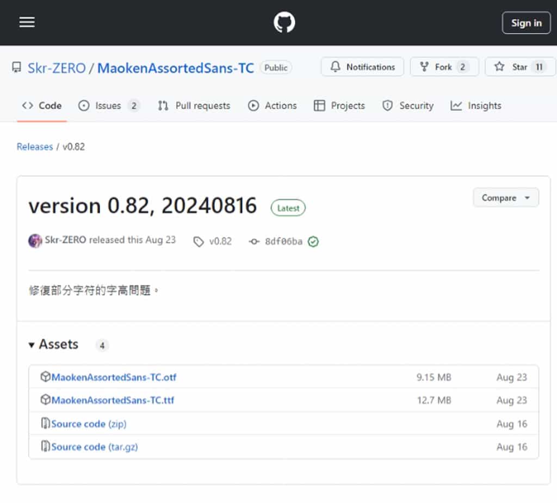Viewport: 557px width, 503px height.
Task: Open the Skr-ZERO release author link
Action: coord(65,240)
